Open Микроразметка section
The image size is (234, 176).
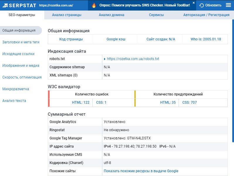16,89
